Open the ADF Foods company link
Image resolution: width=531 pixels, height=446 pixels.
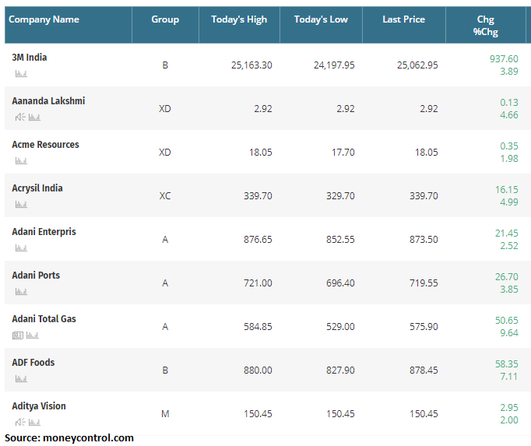[x=33, y=363]
